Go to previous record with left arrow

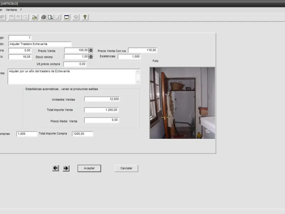click(x=55, y=168)
